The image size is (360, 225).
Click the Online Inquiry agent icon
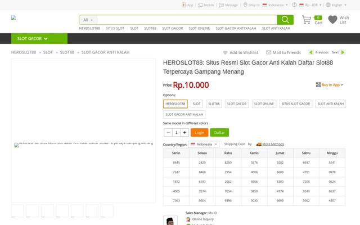[x=188, y=219]
